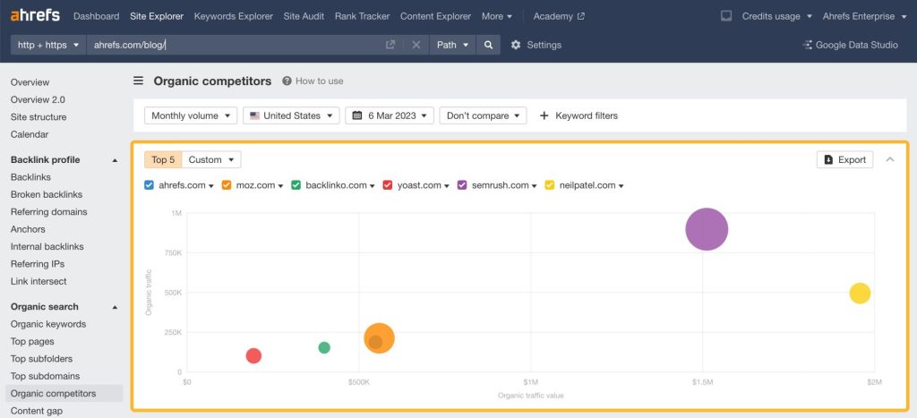Open Content Explorer
917x418 pixels.
[436, 16]
